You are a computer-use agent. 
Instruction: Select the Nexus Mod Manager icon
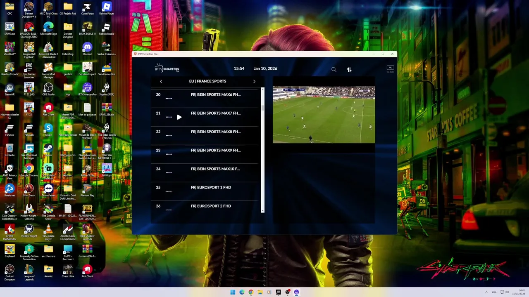pyautogui.click(x=48, y=70)
